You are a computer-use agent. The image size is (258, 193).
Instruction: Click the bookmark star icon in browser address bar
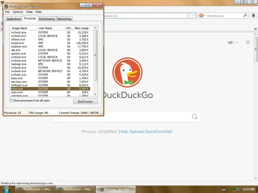pyautogui.click(x=188, y=16)
